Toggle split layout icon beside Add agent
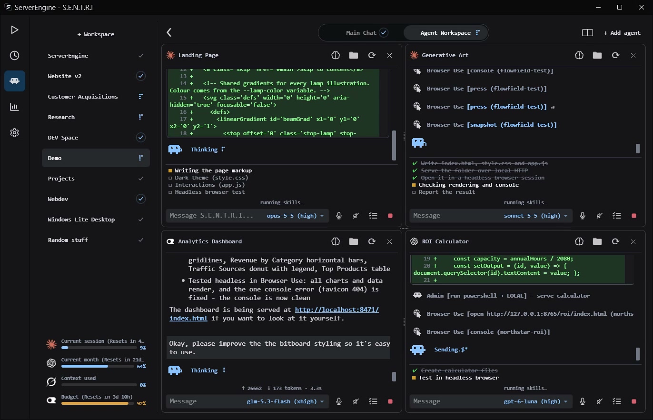 587,33
